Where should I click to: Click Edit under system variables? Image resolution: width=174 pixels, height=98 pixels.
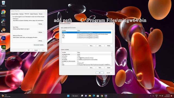pos(100,68)
